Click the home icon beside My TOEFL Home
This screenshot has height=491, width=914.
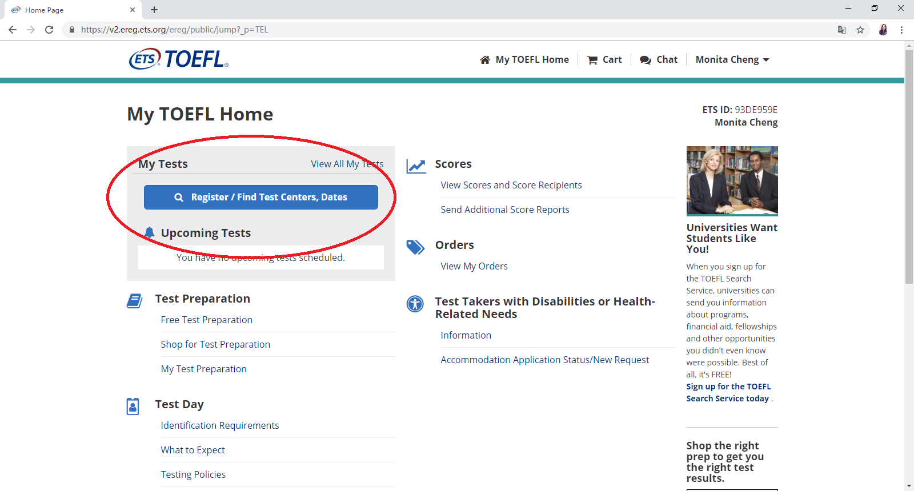tap(485, 60)
